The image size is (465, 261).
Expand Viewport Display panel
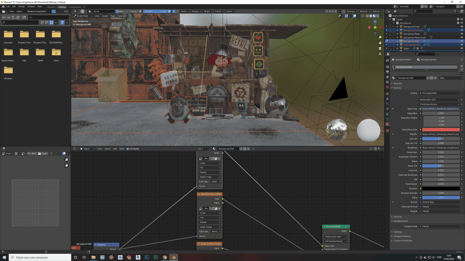tap(401, 236)
